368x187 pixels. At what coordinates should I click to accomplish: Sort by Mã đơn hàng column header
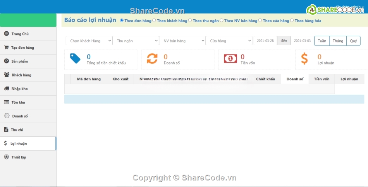[x=89, y=79]
